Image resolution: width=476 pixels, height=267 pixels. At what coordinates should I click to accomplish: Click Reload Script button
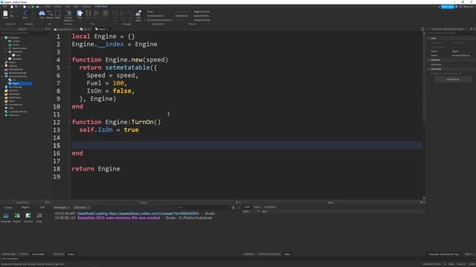181,16
